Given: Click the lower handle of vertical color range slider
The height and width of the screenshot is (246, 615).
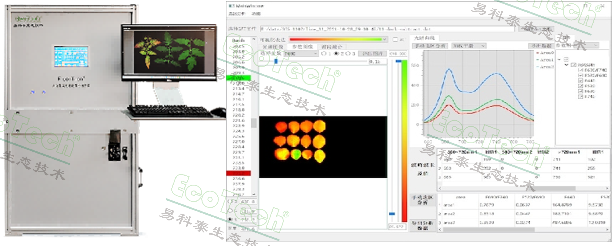Looking at the screenshot, I should pos(392,214).
